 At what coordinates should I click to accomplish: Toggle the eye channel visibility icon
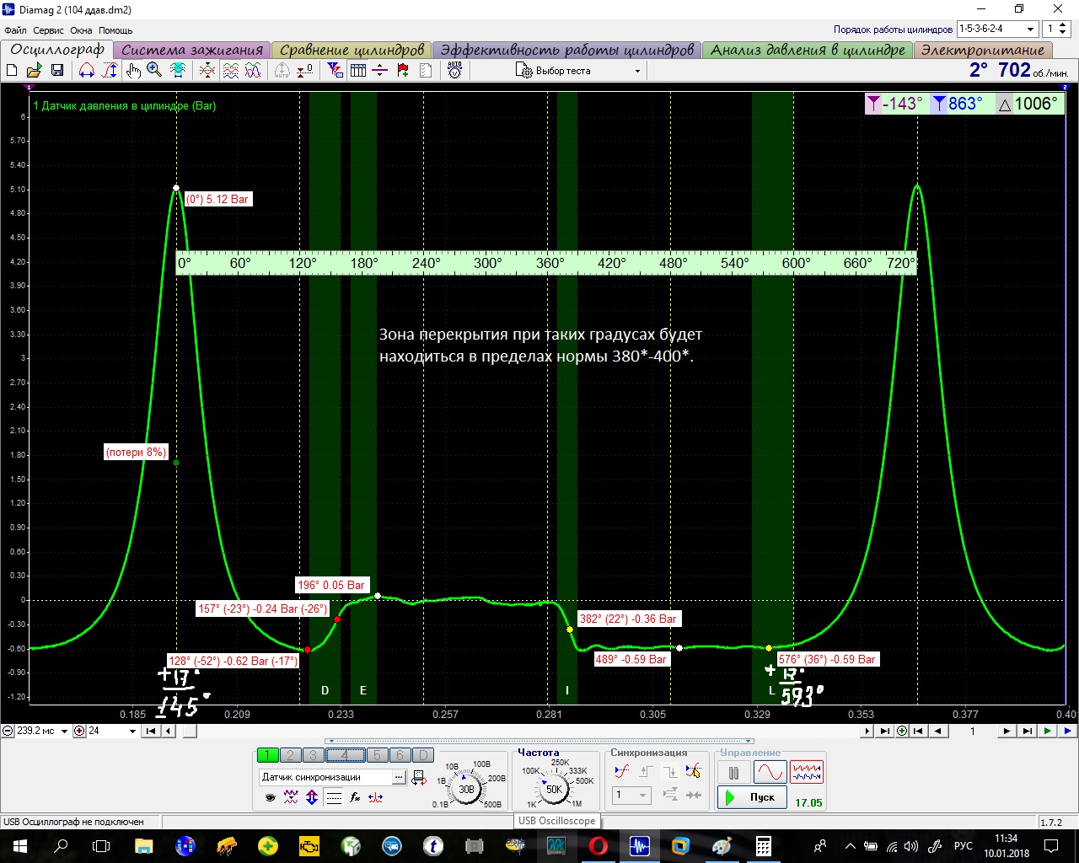(270, 797)
